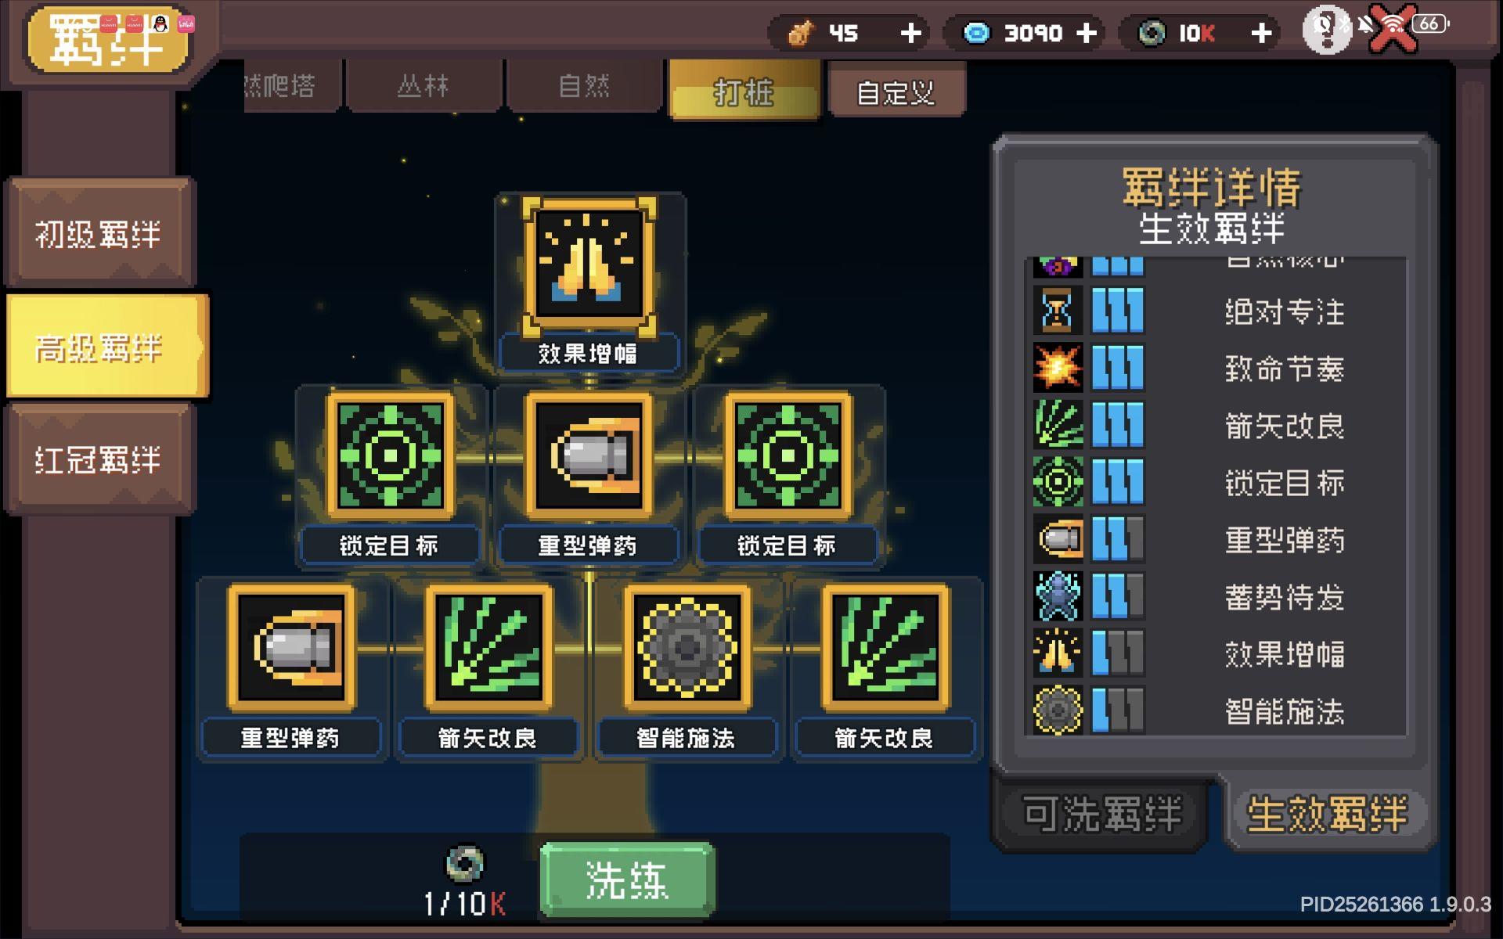Click the 致命节奏 explosion icon in details list
1503x939 pixels.
coord(1058,368)
